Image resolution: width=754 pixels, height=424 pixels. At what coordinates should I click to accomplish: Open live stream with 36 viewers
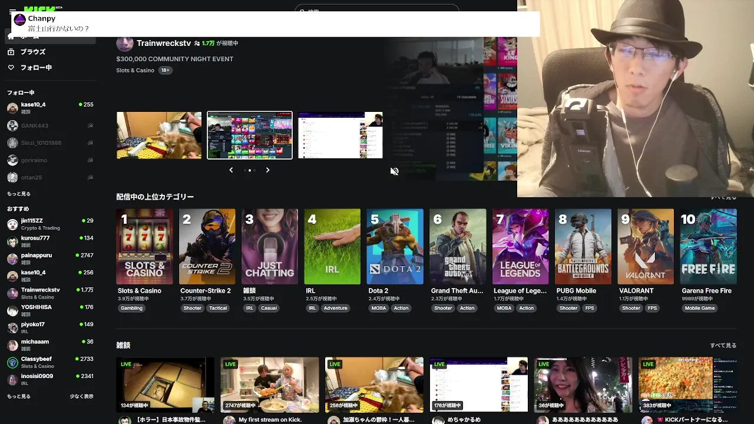pos(583,385)
